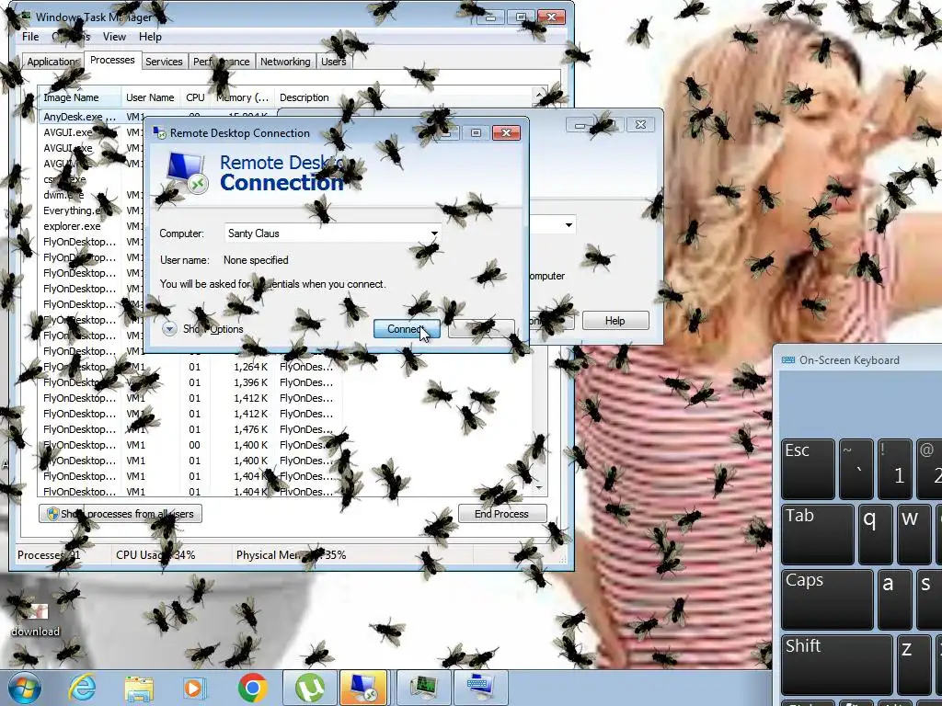The width and height of the screenshot is (942, 706).
Task: Click the q key on On-Screen Keyboard
Action: [876, 534]
